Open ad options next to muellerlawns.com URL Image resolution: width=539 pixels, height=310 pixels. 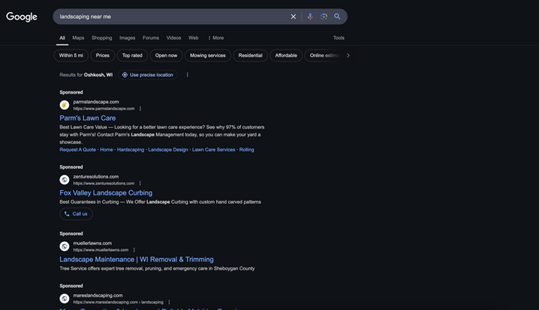click(134, 250)
